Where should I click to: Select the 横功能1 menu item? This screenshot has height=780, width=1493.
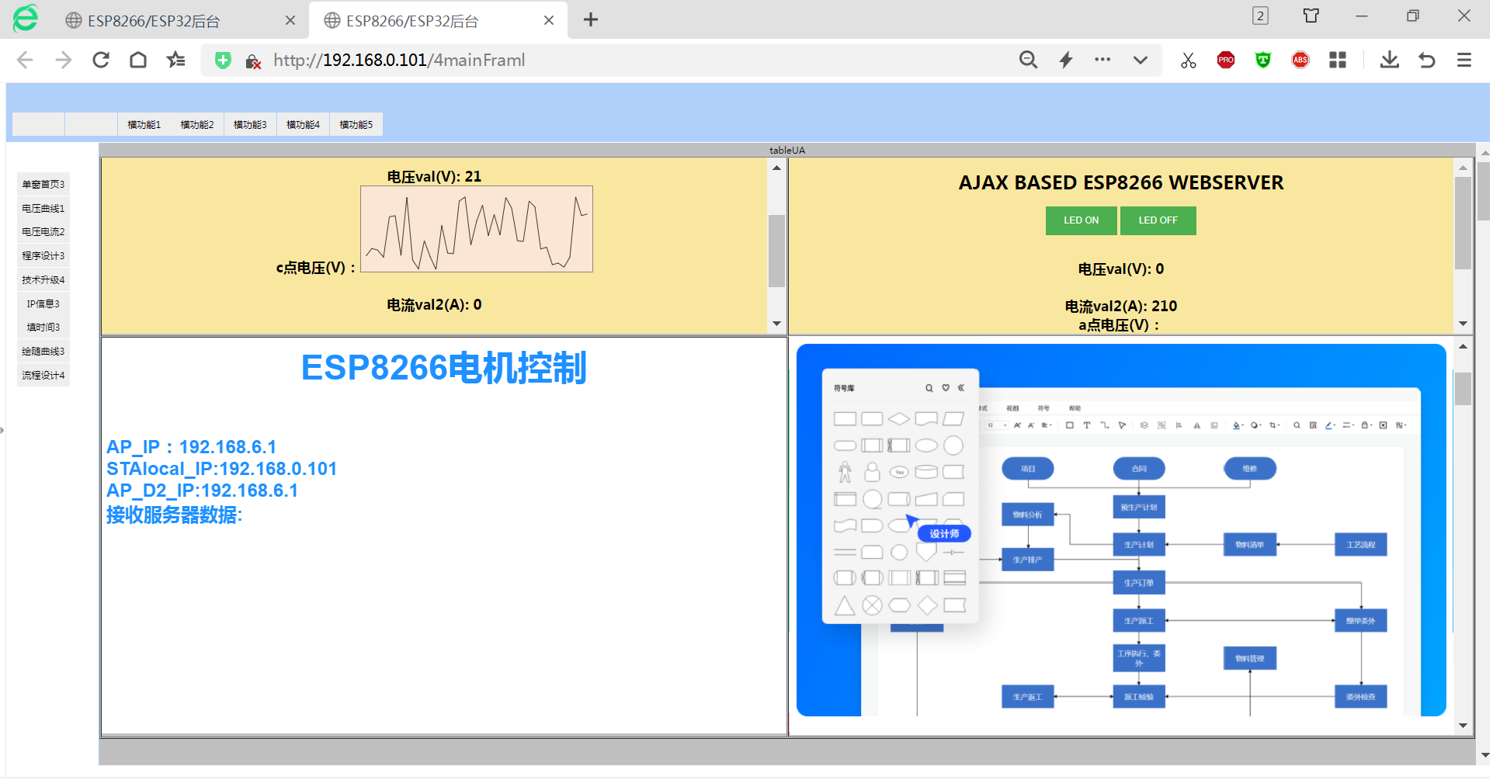(144, 124)
